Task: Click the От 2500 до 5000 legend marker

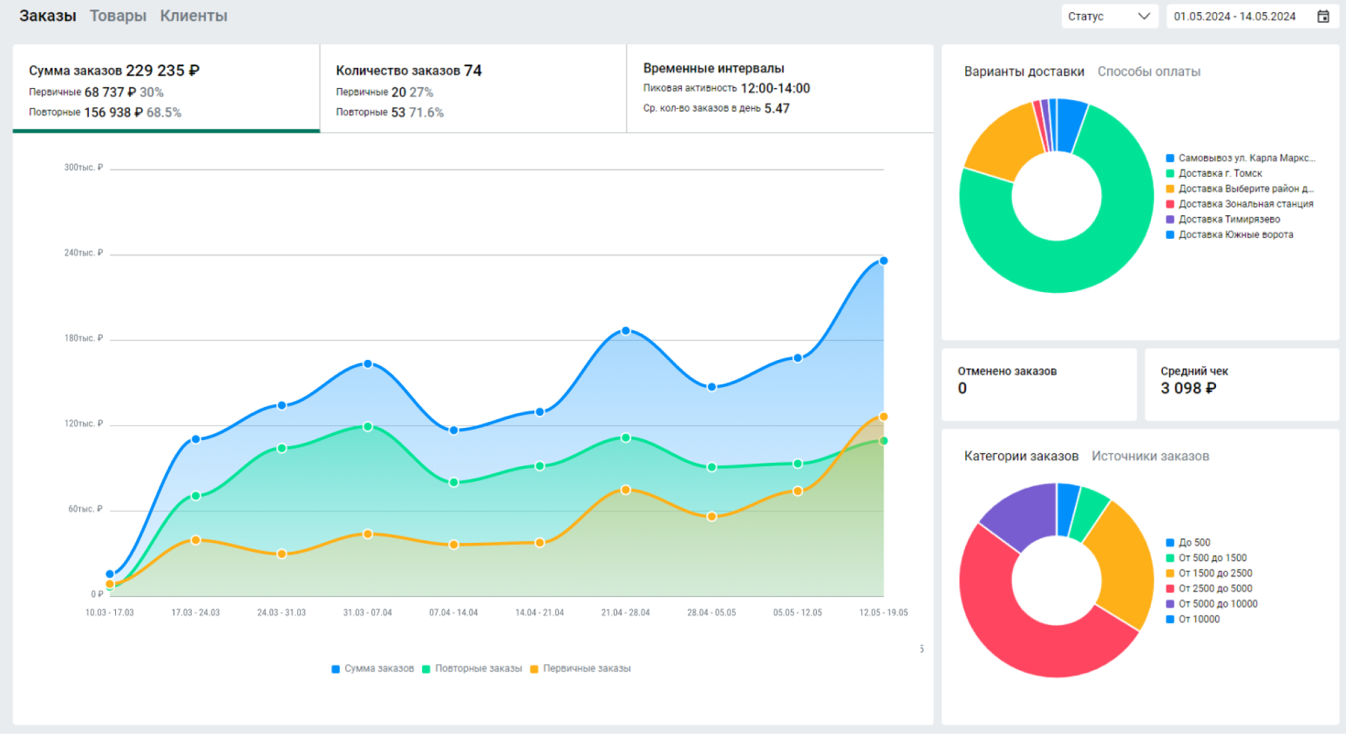Action: tap(1170, 589)
